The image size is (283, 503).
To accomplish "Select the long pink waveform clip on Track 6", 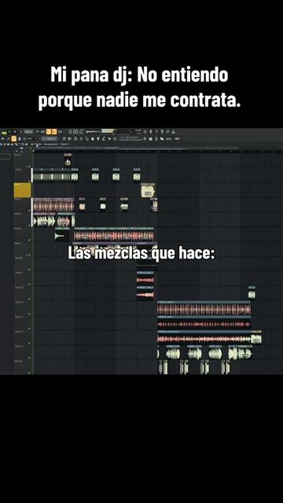I will point(114,234).
